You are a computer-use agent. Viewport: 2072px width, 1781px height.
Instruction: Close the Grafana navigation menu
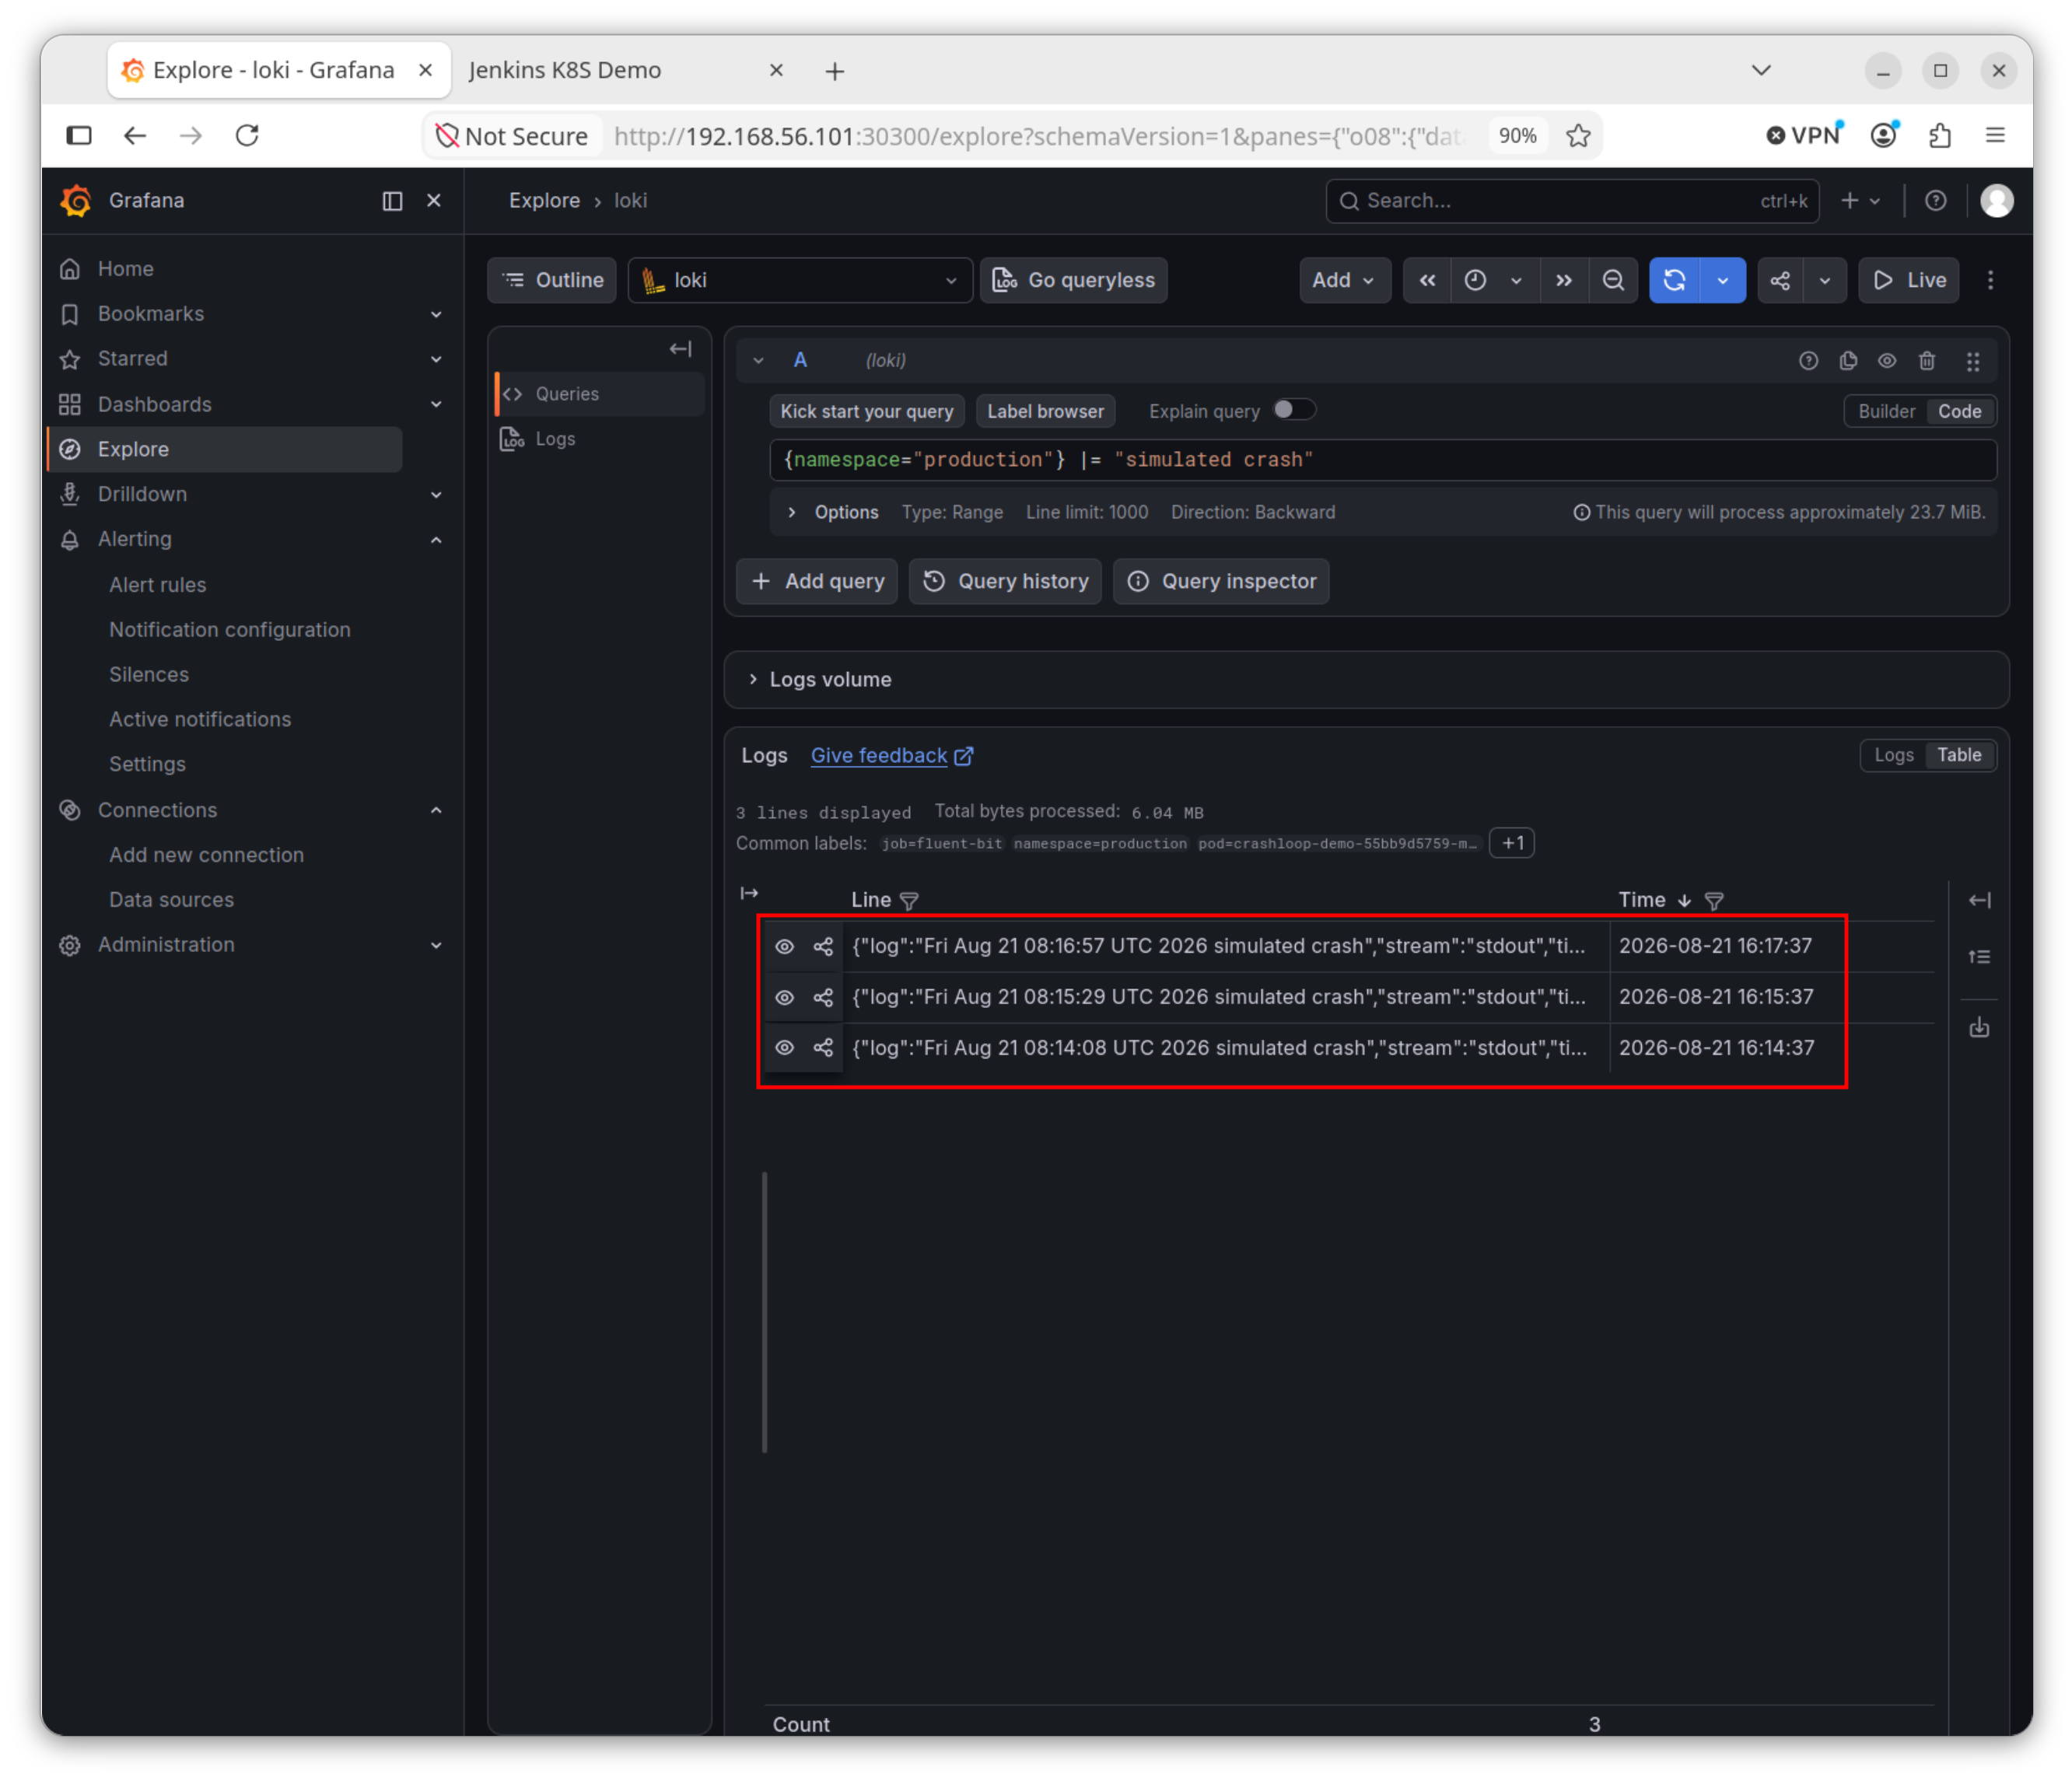point(434,201)
